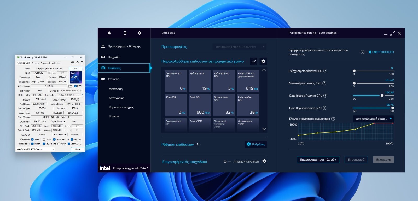This screenshot has width=418, height=201.
Task: Click GPU performance boost slider handle
Action: 354,71
